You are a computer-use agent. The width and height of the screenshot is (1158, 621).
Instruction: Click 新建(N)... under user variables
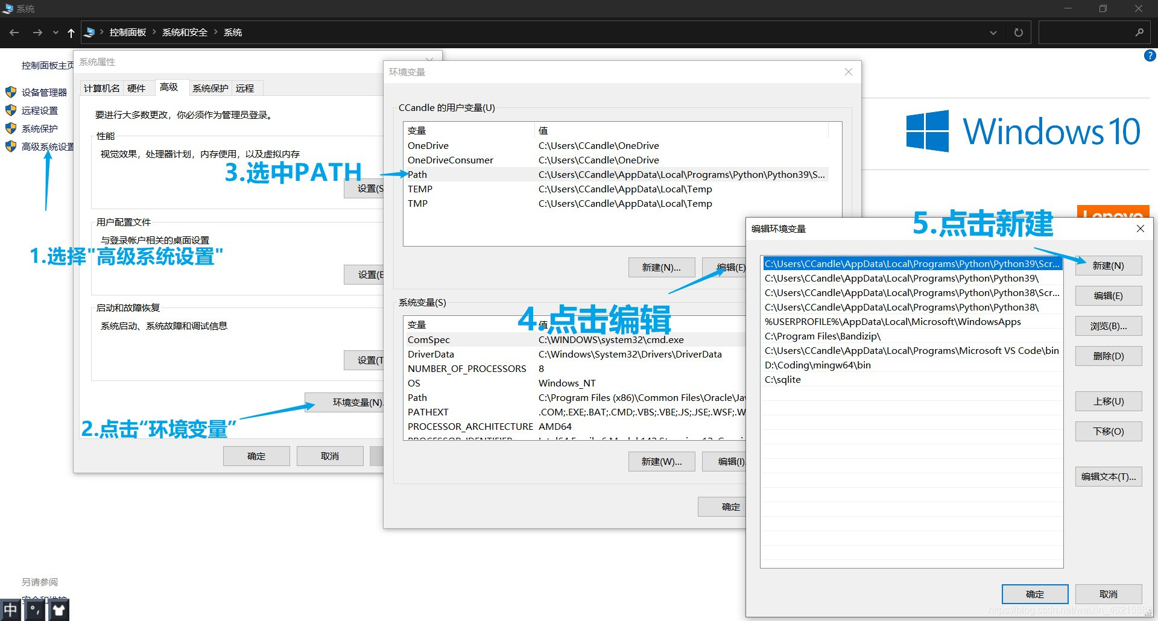click(662, 267)
